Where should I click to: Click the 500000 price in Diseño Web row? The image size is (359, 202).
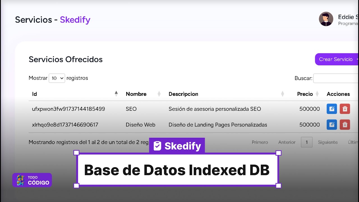309,125
